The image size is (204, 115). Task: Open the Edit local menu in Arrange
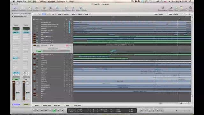53,14
